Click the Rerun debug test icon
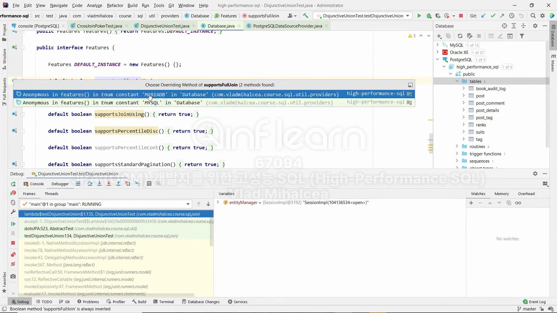 [13, 184]
